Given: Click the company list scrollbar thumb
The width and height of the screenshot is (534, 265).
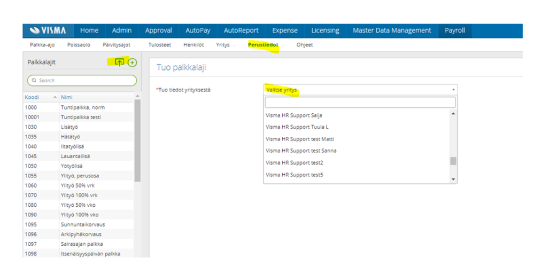Looking at the screenshot, I should pos(453,161).
